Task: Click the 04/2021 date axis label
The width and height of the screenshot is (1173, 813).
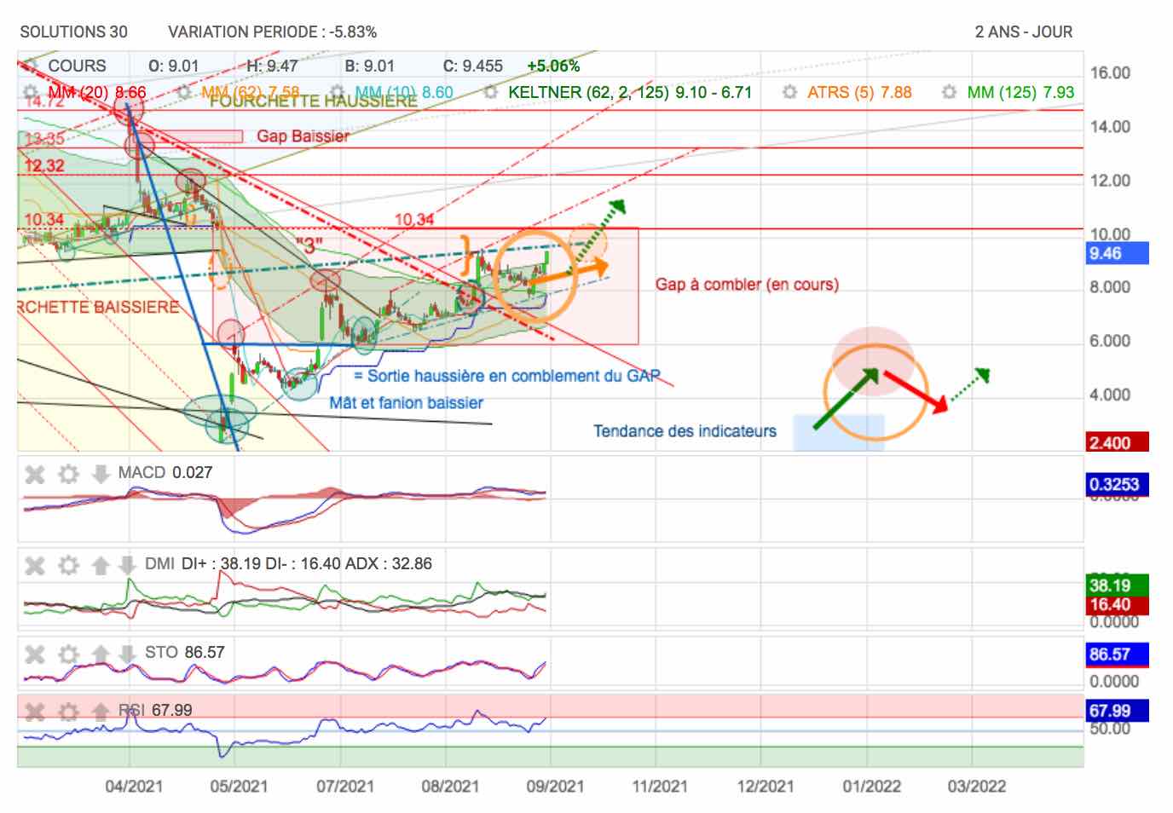Action: point(134,787)
